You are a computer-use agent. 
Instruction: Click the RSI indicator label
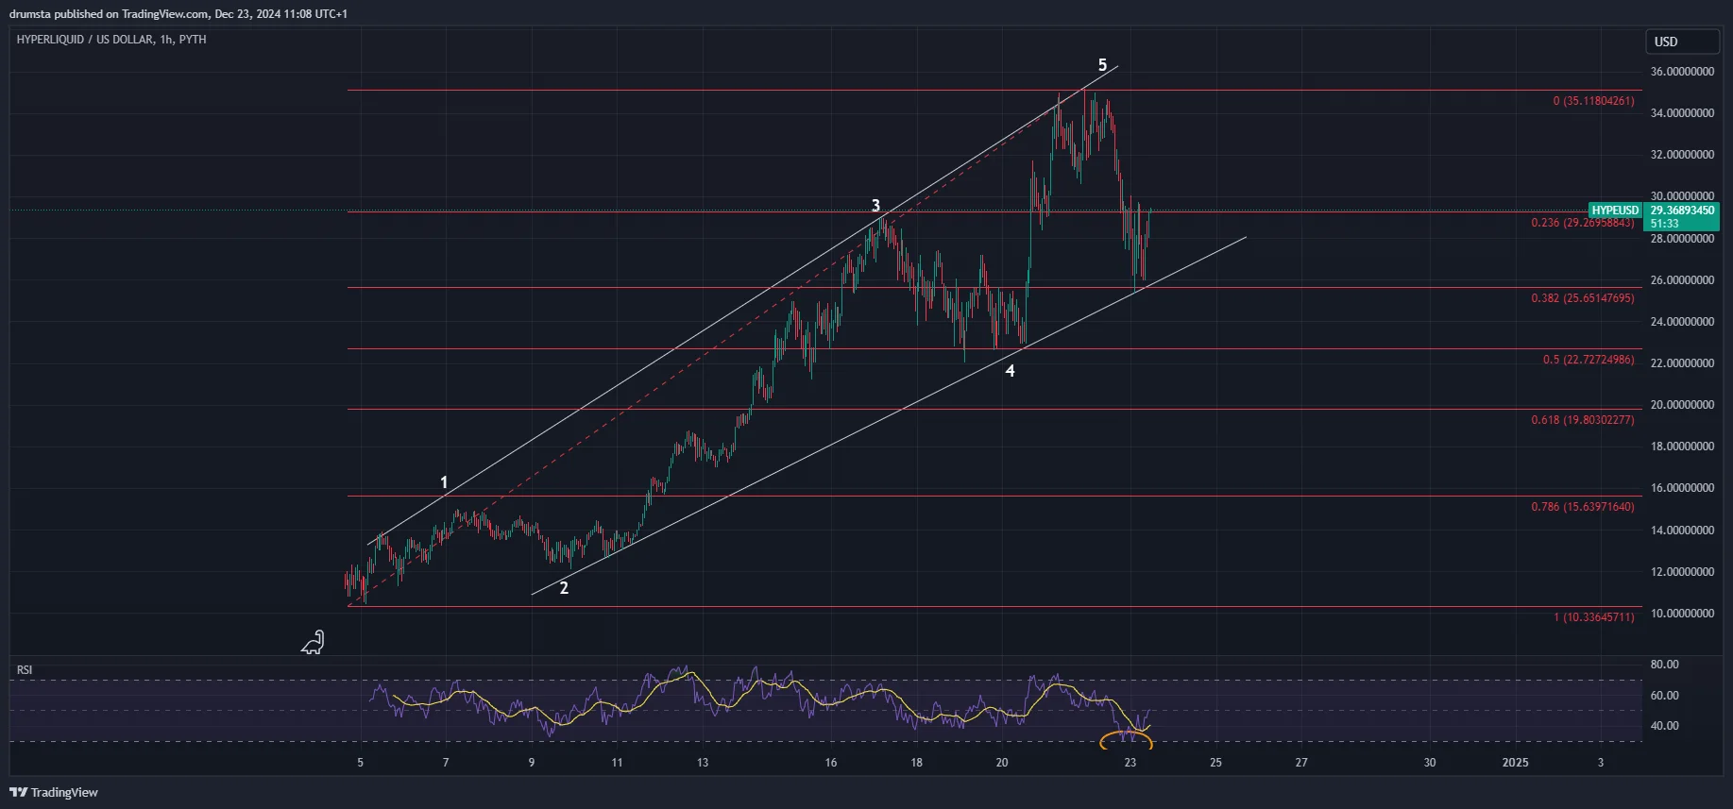[x=25, y=670]
